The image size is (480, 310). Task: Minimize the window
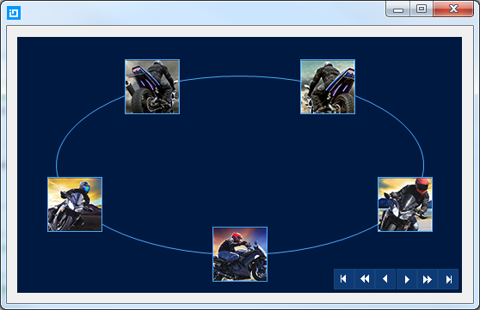pos(398,9)
